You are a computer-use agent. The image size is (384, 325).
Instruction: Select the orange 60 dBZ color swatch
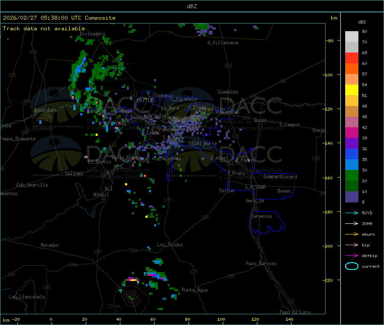click(352, 69)
